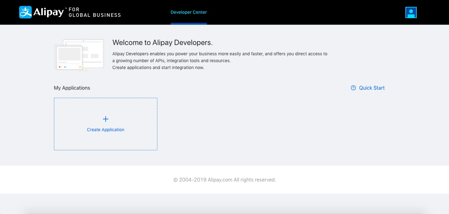Click the TM trademark symbol beside Alipay
Image resolution: width=449 pixels, height=214 pixels.
pos(66,8)
